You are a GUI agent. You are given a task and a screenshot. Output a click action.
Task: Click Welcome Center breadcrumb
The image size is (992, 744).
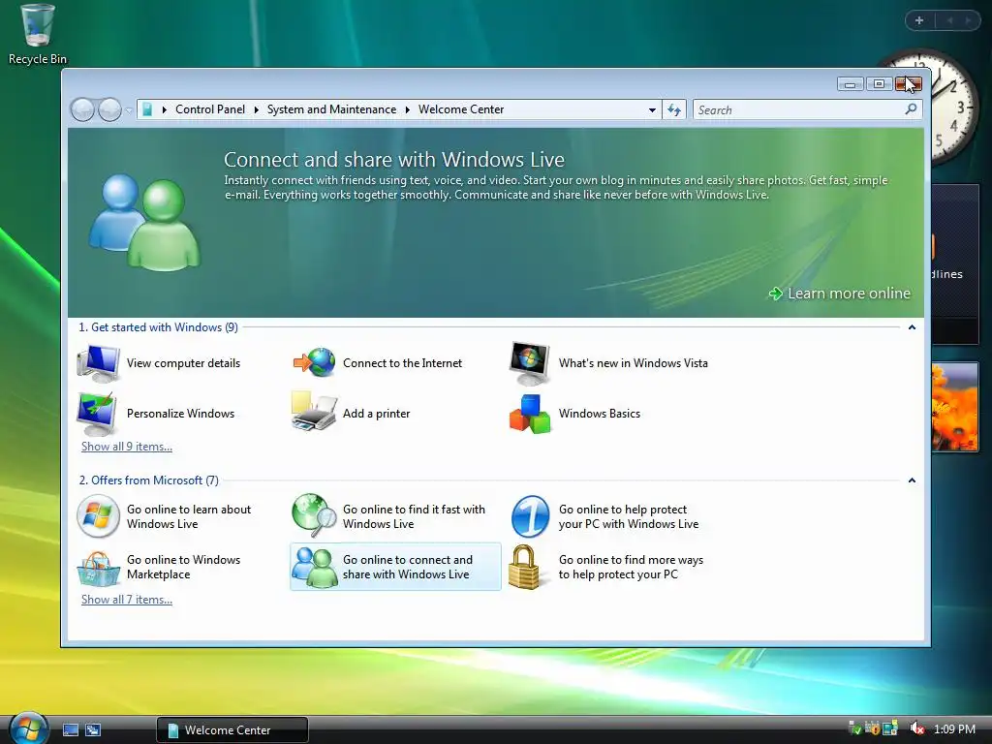(461, 109)
